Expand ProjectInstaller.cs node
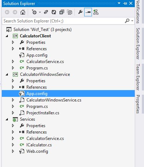 tap(13, 113)
